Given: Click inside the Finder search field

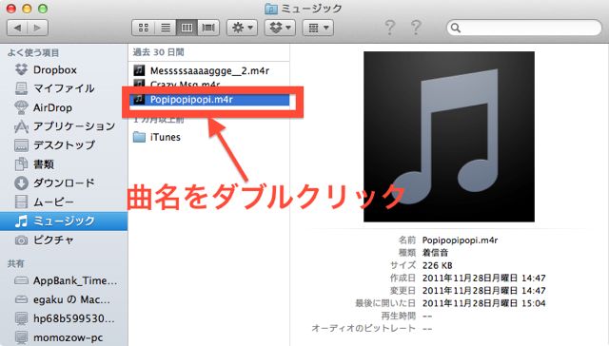Looking at the screenshot, I should (x=524, y=28).
